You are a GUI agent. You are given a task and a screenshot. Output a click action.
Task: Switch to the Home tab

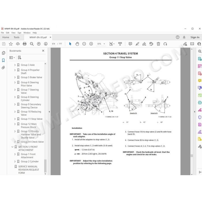click(x=6, y=37)
